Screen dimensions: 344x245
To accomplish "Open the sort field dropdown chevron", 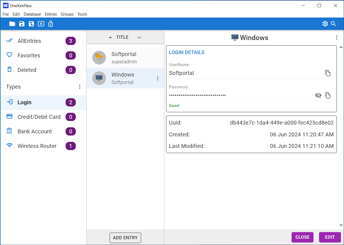I will click(x=139, y=37).
